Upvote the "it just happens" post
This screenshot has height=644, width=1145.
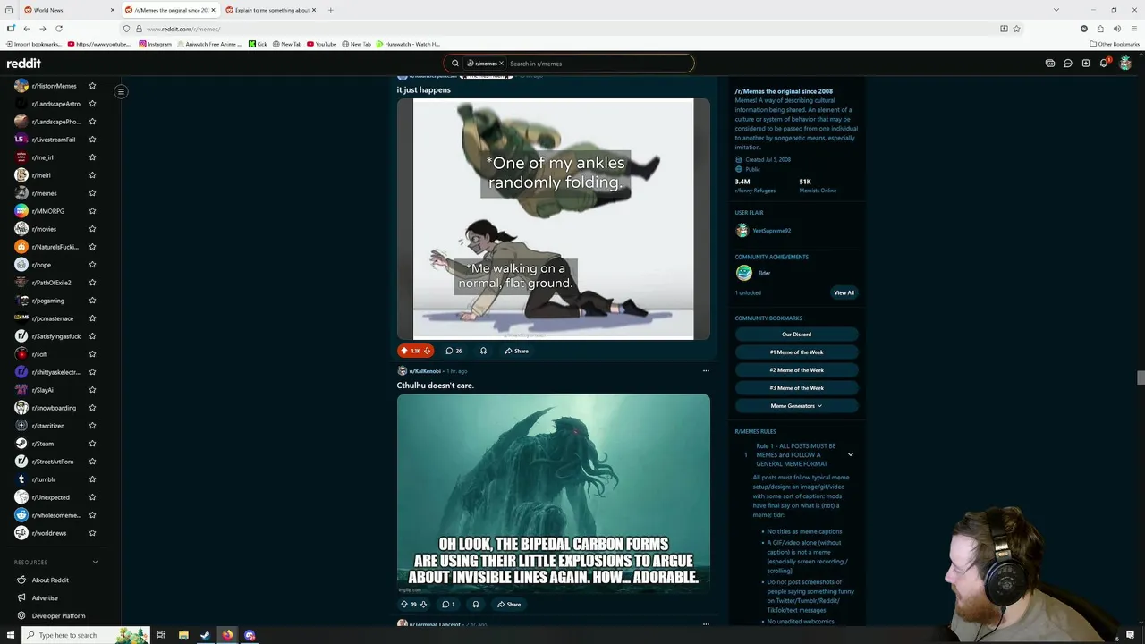pos(404,351)
